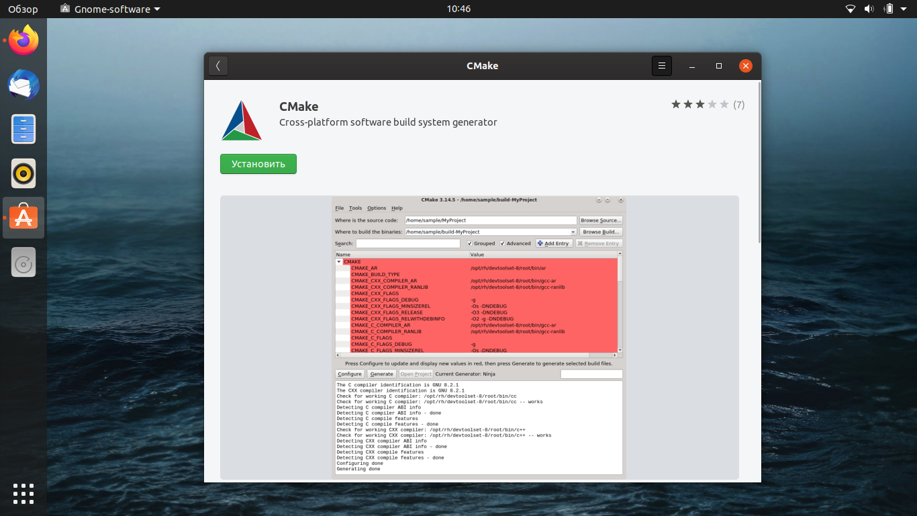Go back with the header back arrow
This screenshot has width=917, height=516.
point(218,66)
